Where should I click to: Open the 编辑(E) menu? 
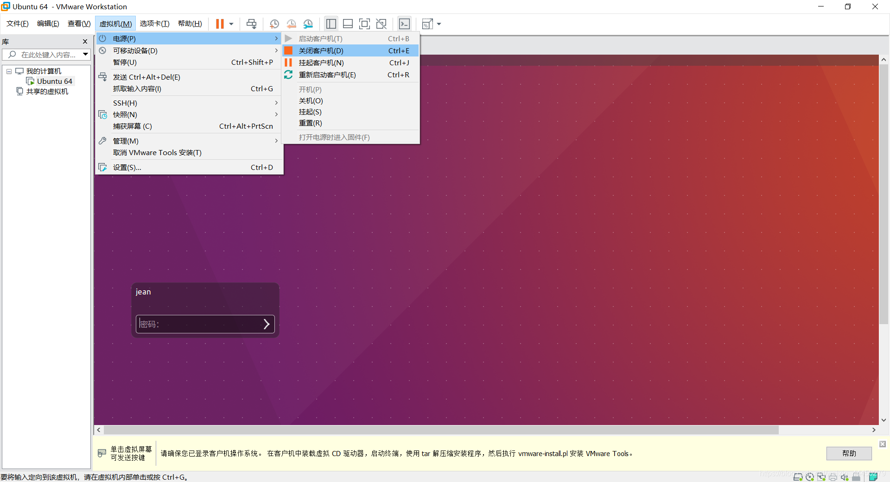click(x=48, y=24)
